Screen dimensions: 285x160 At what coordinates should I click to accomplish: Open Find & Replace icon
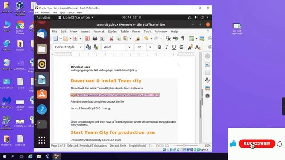168,39
